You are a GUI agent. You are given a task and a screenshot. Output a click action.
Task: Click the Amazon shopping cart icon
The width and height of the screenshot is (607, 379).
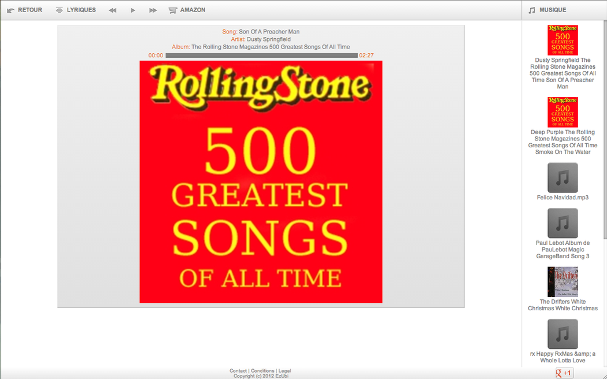click(x=172, y=10)
